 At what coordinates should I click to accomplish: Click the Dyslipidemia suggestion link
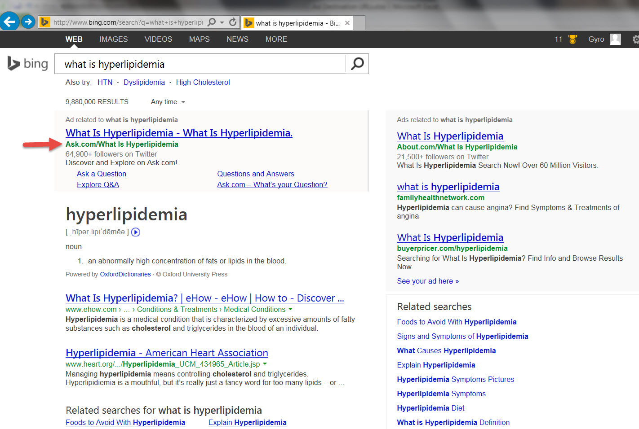point(144,83)
